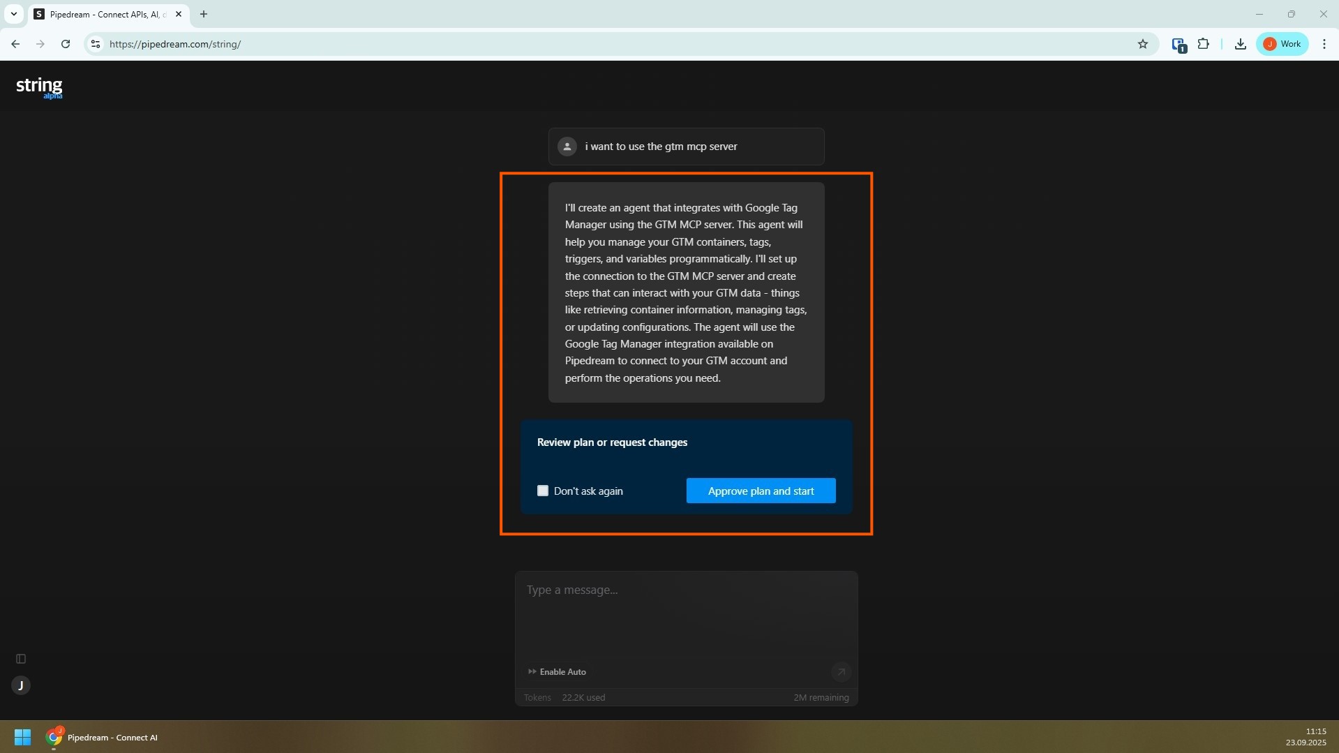The image size is (1339, 753).
Task: Open the browser Extensions puzzle icon
Action: click(x=1204, y=44)
